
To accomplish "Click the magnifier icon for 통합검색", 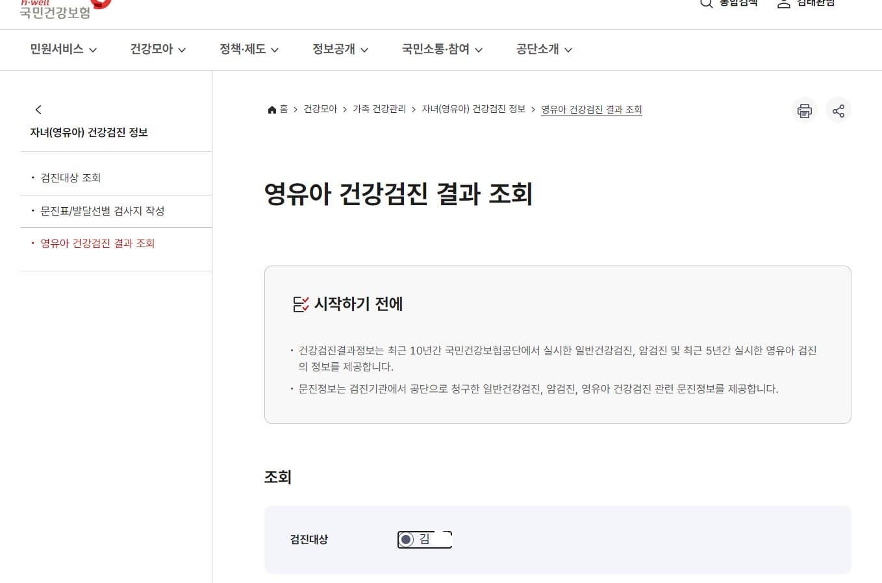I will point(705,4).
